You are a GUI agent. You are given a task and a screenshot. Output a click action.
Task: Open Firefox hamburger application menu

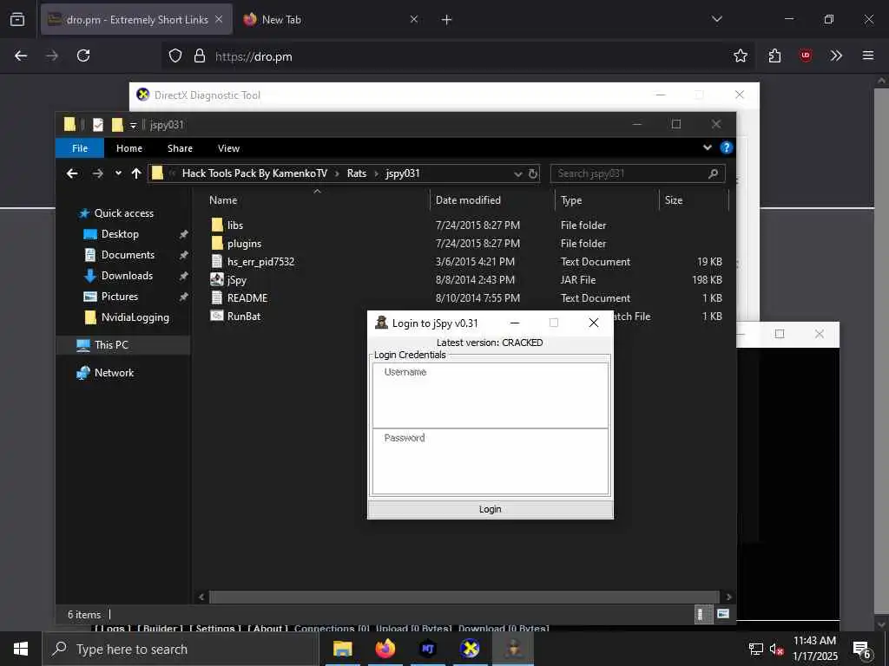pyautogui.click(x=867, y=55)
